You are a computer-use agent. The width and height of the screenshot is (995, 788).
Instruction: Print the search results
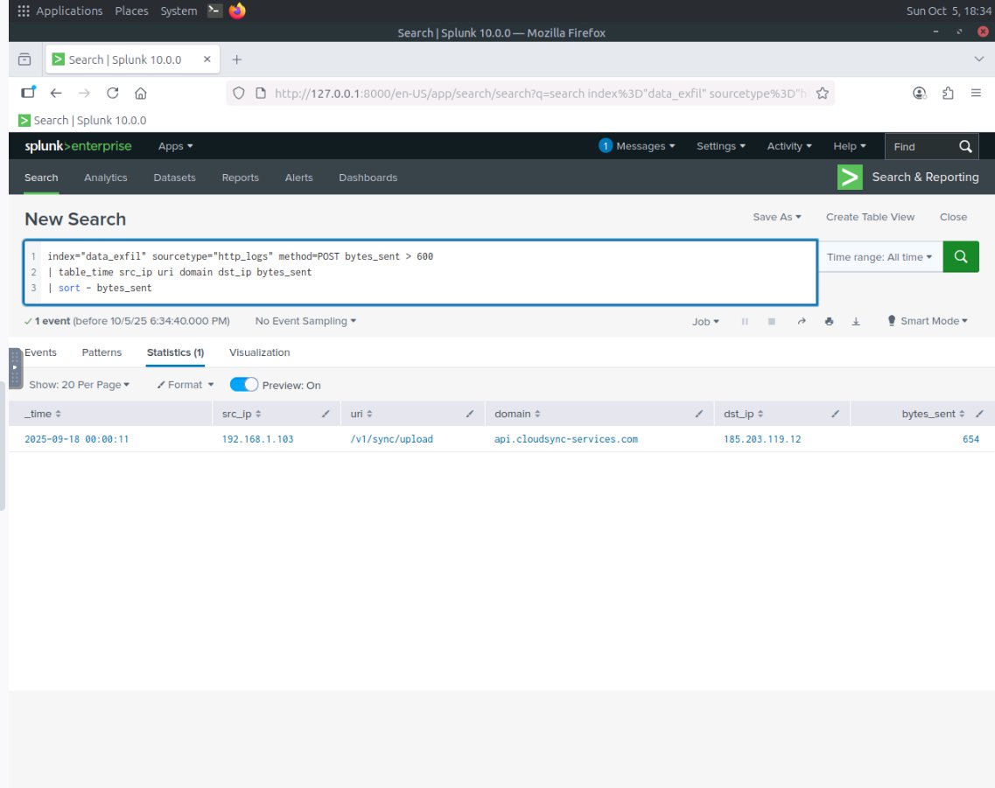tap(829, 322)
